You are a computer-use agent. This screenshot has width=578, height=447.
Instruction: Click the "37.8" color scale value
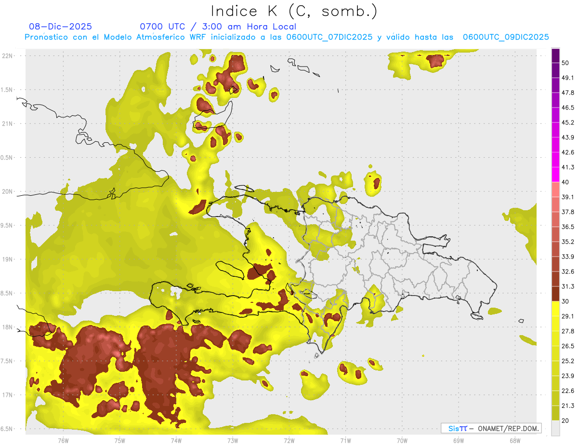(568, 212)
